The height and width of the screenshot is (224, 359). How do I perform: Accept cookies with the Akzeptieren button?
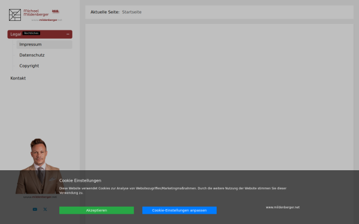pyautogui.click(x=96, y=210)
